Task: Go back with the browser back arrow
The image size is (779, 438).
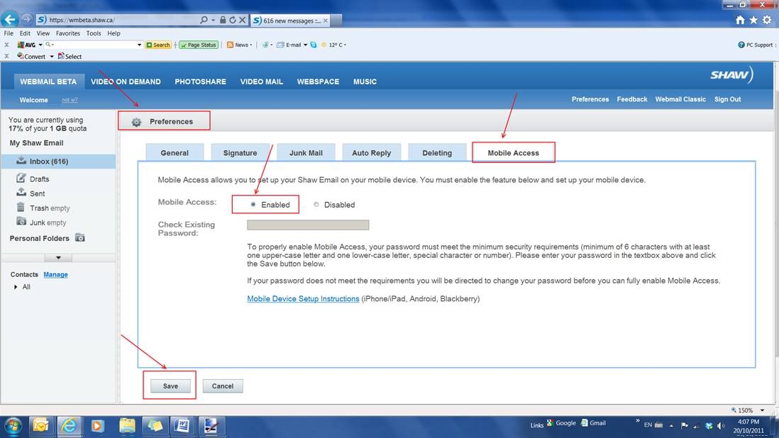Action: click(x=9, y=19)
